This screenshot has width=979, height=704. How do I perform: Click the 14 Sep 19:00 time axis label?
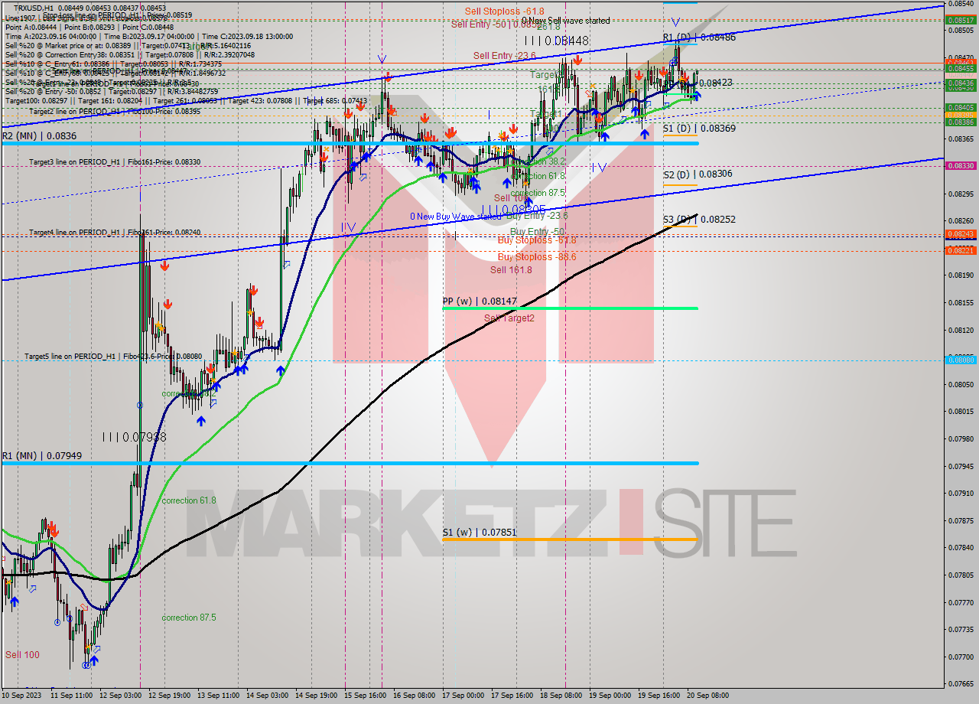coord(317,696)
